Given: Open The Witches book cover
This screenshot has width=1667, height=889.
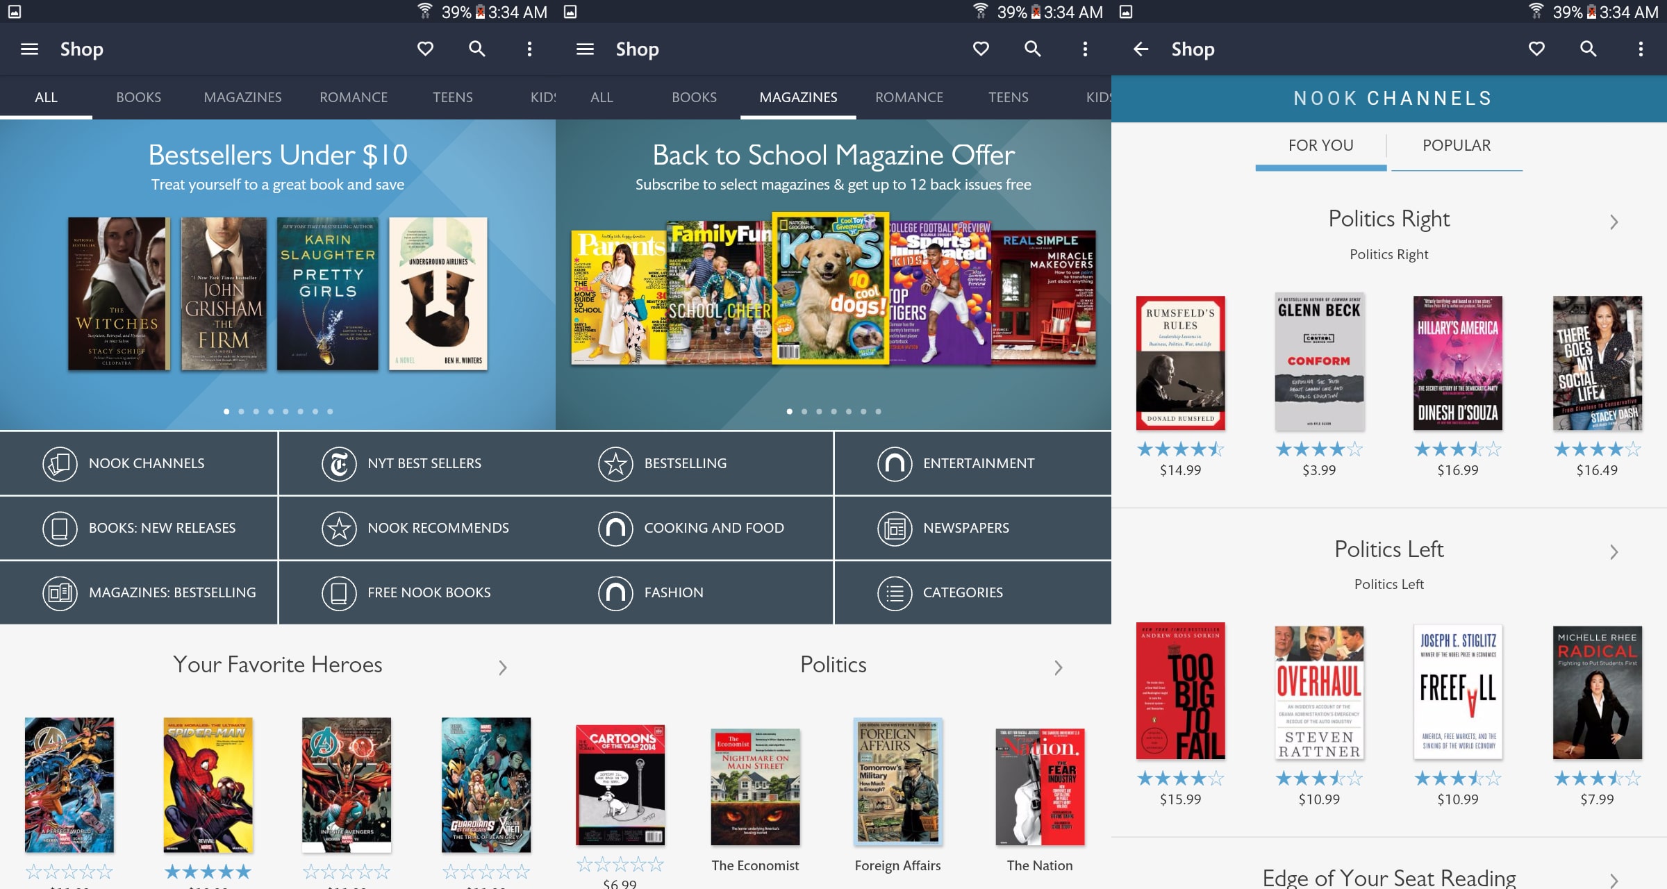Looking at the screenshot, I should click(x=119, y=293).
